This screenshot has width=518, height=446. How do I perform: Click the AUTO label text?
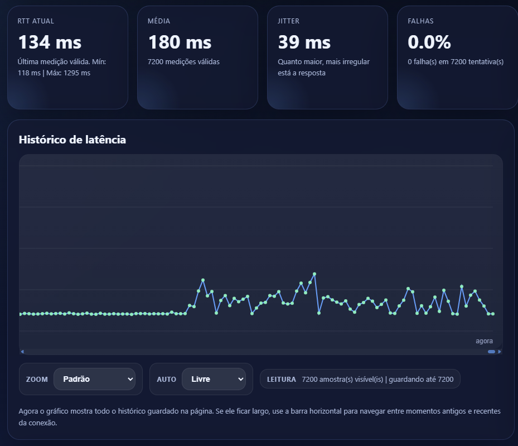pos(166,380)
